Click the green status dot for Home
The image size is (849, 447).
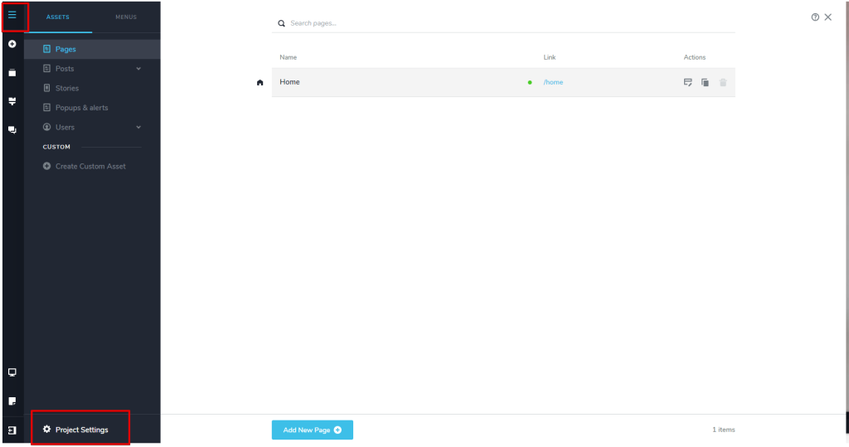click(530, 82)
